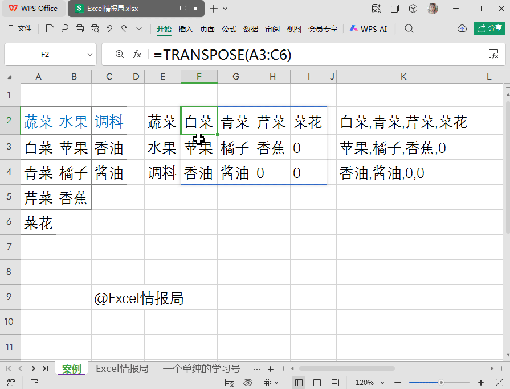
Task: Click the display mode icon on document tab
Action: tap(183, 9)
